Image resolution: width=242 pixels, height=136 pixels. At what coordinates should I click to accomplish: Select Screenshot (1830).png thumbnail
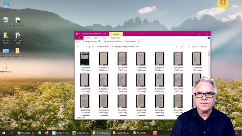click(x=178, y=59)
